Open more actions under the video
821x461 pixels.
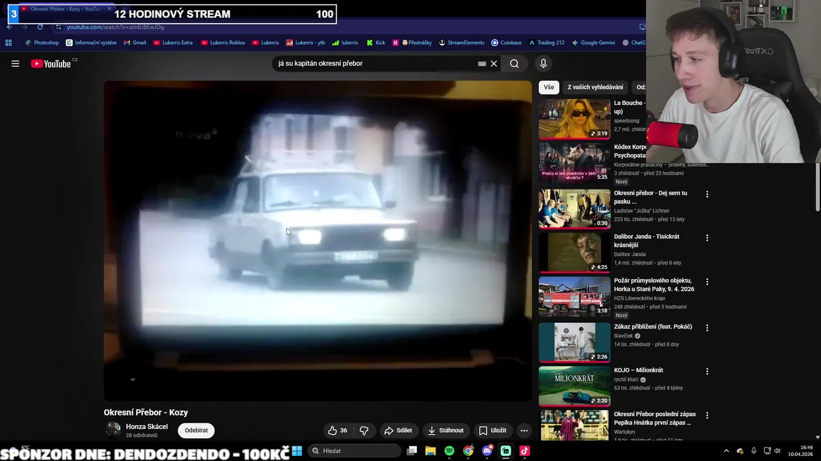524,430
